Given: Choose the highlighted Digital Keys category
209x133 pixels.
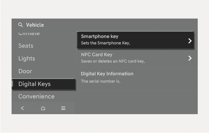Looking at the screenshot, I should pyautogui.click(x=34, y=84).
